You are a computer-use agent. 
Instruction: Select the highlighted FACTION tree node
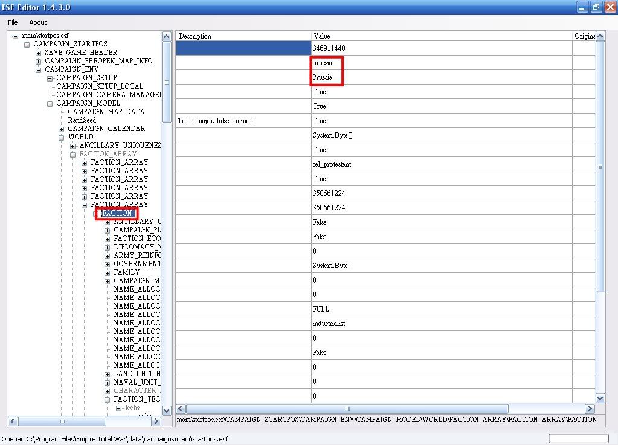[x=117, y=213]
